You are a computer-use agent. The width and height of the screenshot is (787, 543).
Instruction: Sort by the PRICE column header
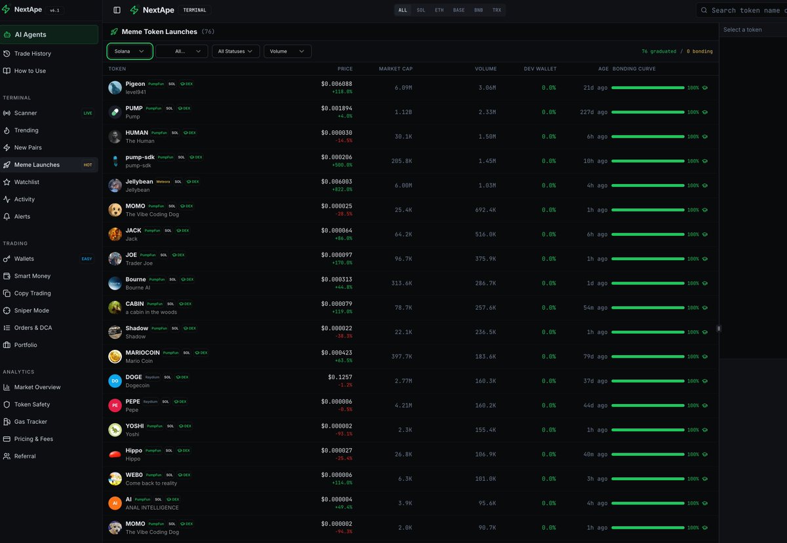click(345, 69)
